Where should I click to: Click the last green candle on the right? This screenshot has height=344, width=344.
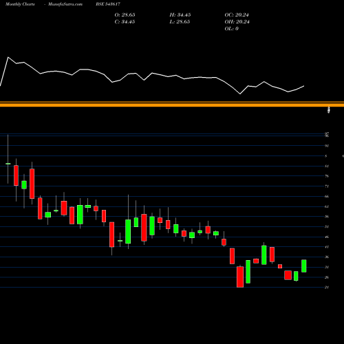point(304,266)
